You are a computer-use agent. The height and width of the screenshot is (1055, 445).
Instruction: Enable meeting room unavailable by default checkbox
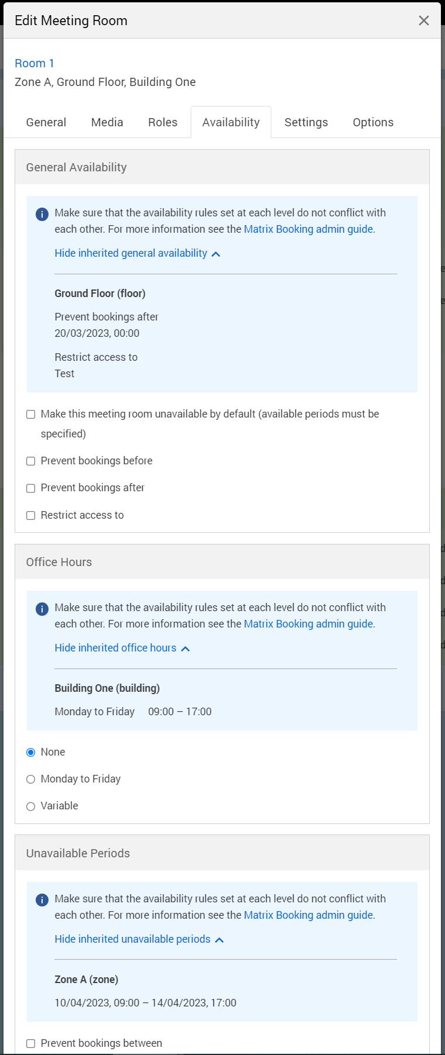point(31,415)
